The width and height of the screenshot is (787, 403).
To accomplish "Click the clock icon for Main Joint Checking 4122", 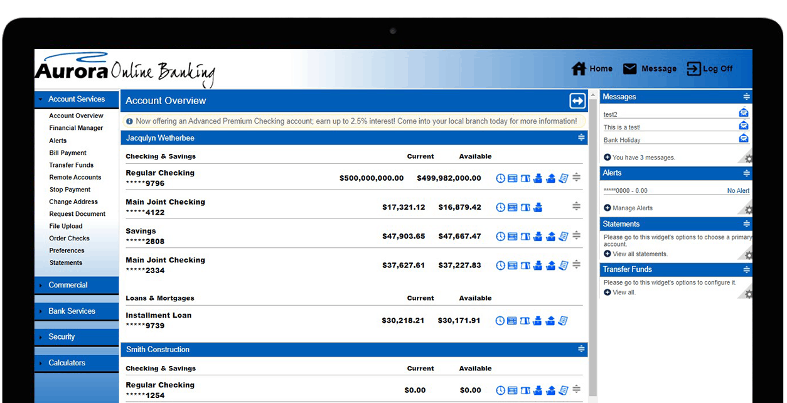I will pos(500,207).
